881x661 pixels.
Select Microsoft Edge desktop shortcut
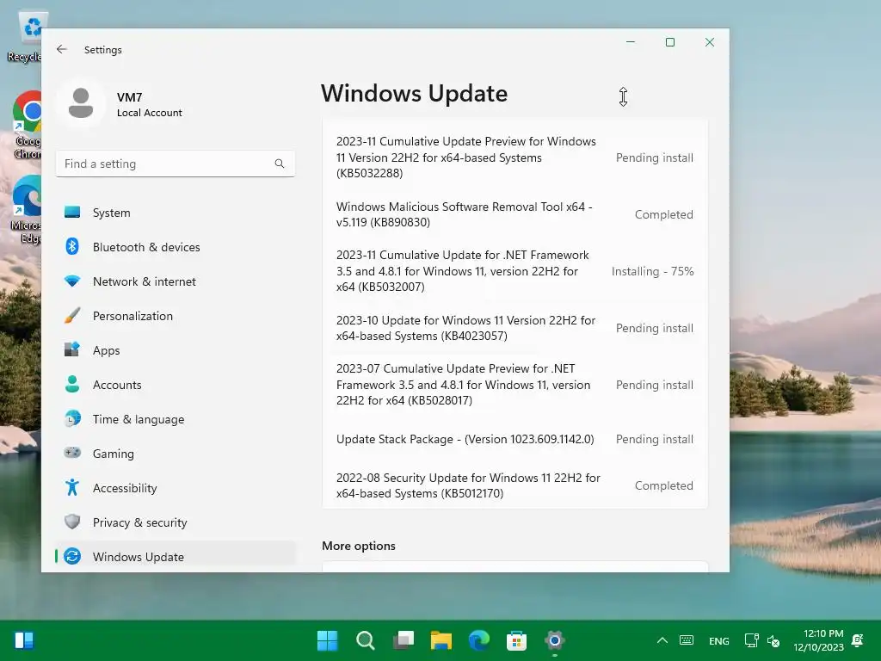tap(27, 209)
